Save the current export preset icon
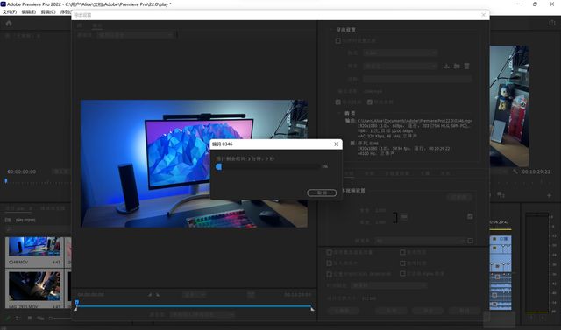561x330 pixels. click(x=446, y=66)
